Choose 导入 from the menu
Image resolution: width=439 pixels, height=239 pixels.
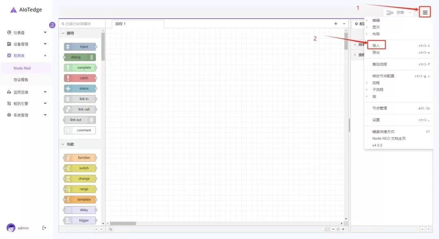coord(376,46)
